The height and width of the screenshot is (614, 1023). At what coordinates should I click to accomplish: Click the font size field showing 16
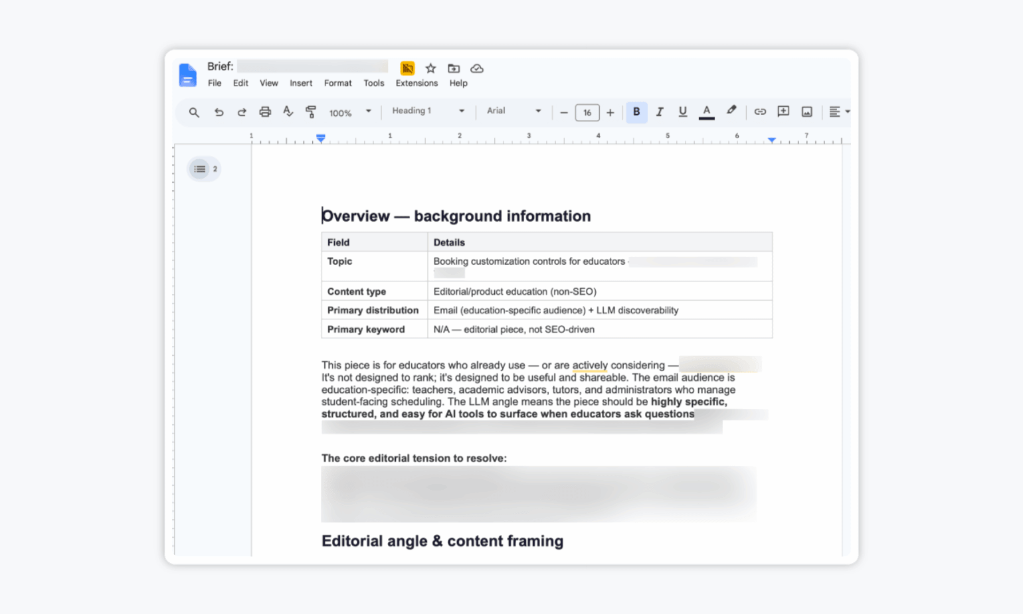tap(587, 113)
